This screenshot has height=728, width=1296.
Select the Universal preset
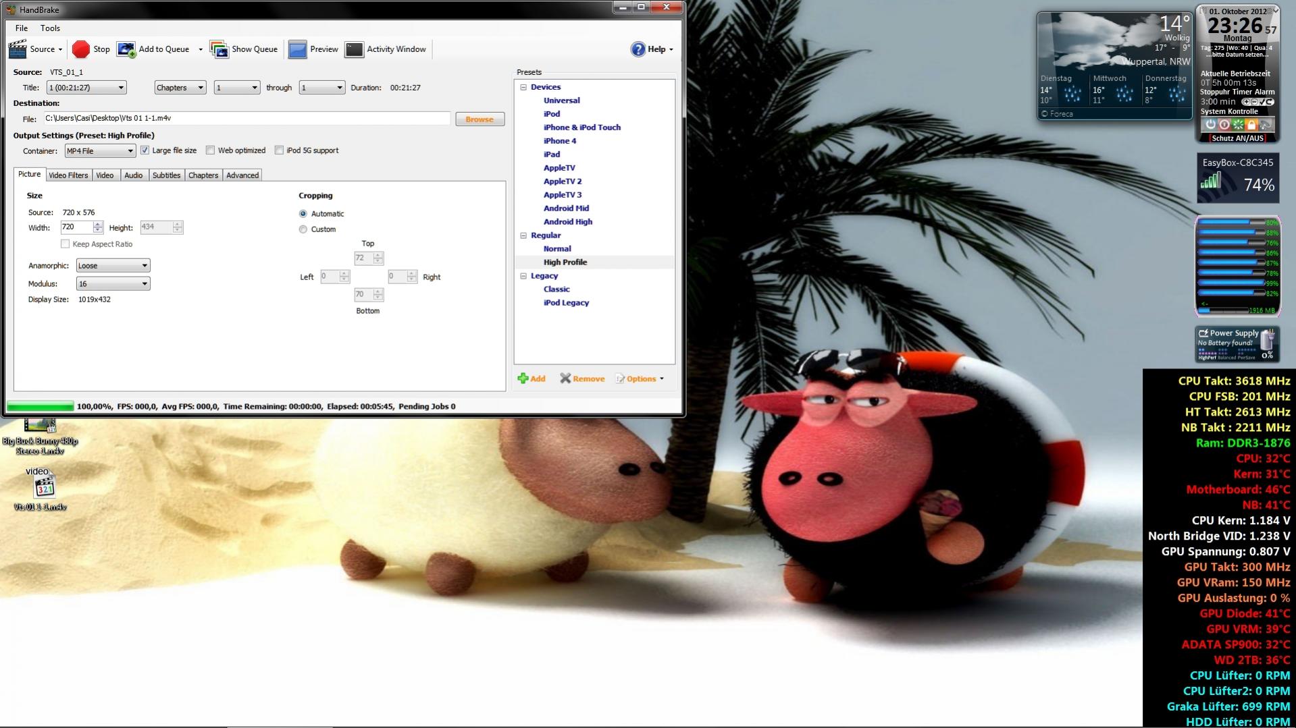(561, 101)
